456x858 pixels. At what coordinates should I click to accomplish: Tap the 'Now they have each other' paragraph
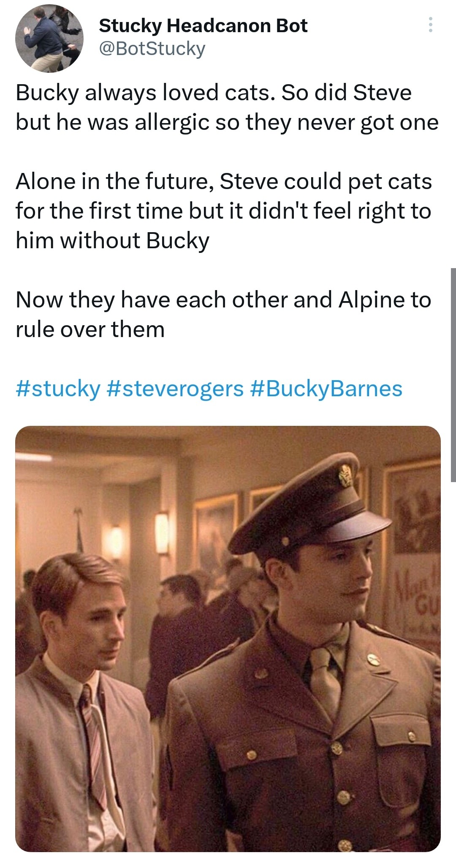click(x=223, y=315)
